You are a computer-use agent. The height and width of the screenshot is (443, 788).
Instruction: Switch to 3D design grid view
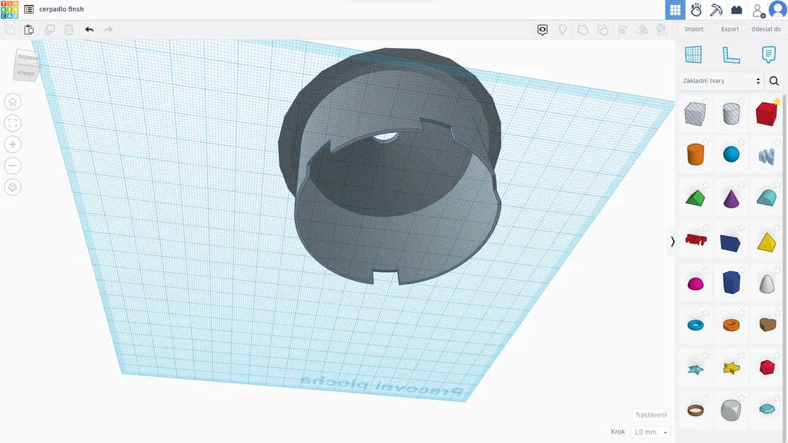(675, 9)
